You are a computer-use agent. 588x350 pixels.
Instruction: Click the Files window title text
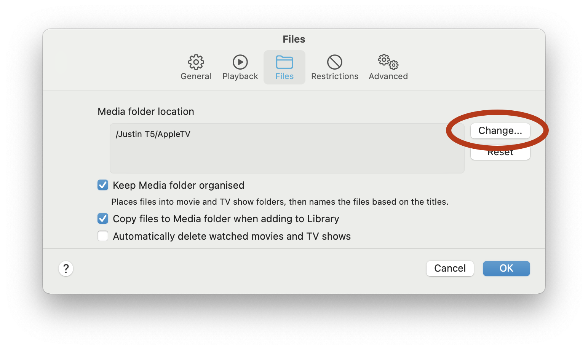coord(294,39)
